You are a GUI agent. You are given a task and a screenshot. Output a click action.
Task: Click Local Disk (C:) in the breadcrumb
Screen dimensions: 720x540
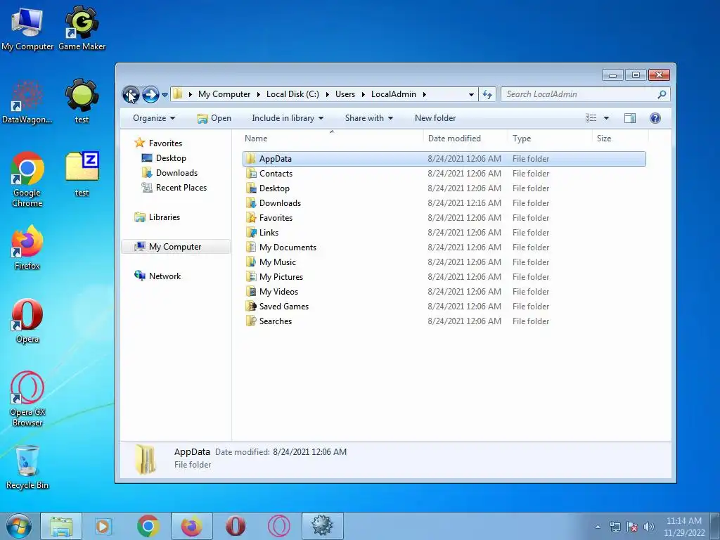[292, 94]
